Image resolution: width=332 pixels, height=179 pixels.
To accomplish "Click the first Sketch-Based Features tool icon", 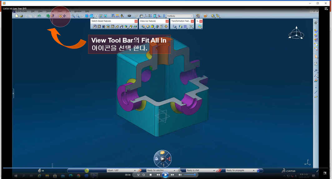I will pyautogui.click(x=95, y=27).
